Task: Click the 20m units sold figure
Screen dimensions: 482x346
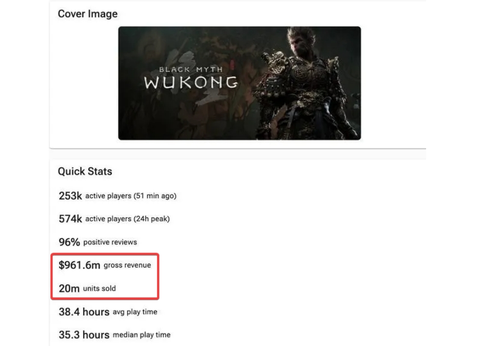Action: tap(69, 289)
